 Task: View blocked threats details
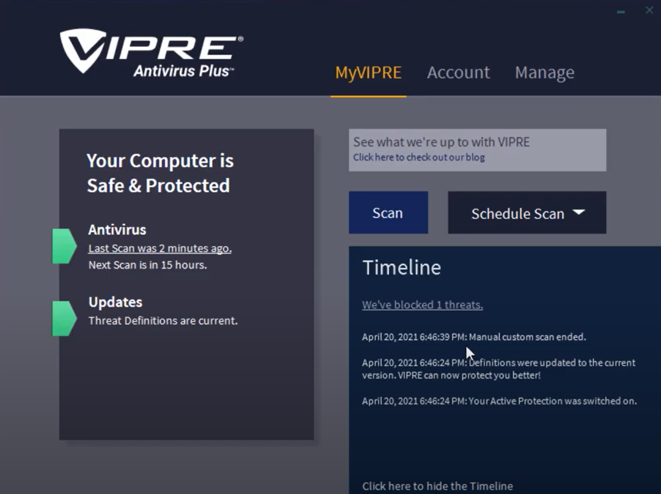[x=422, y=304]
